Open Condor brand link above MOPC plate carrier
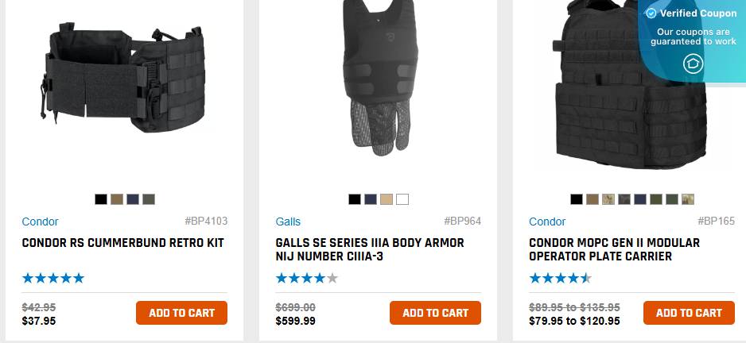Screen dimensions: 746x343 coord(547,222)
